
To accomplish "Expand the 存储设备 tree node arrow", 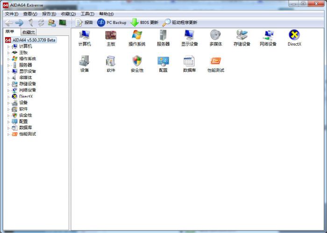I will coord(8,84).
